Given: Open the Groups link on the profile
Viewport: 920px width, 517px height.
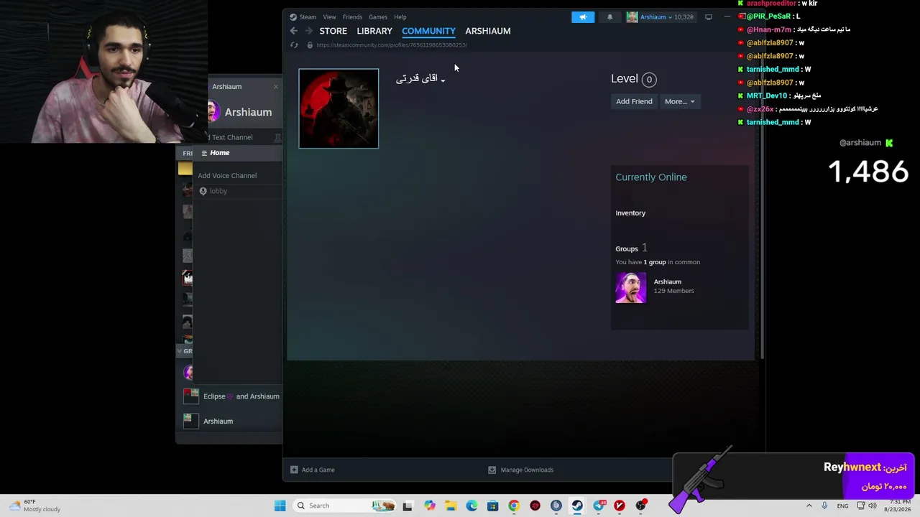Looking at the screenshot, I should pos(627,249).
